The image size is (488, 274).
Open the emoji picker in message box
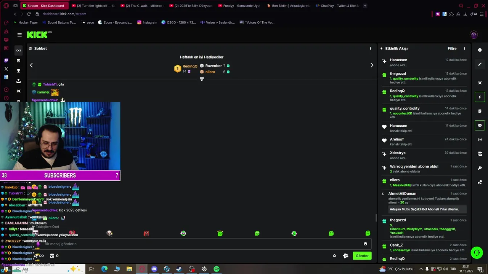click(x=365, y=244)
